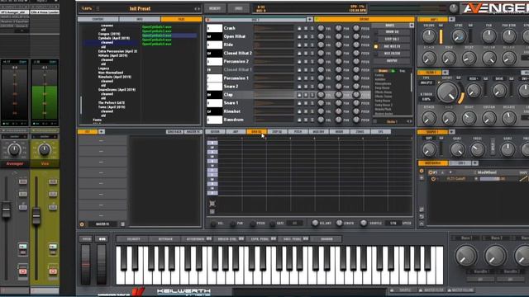Open the sequencer speed 1/16 dropdown
Viewport: 529px width, 297px height.
tap(393, 224)
